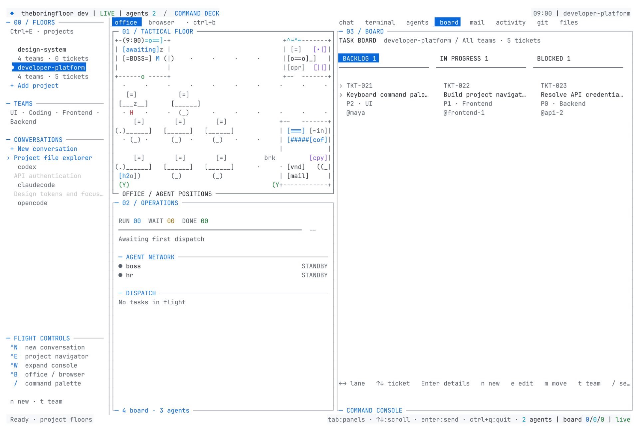Click + Add project link
The width and height of the screenshot is (639, 442).
coord(34,86)
